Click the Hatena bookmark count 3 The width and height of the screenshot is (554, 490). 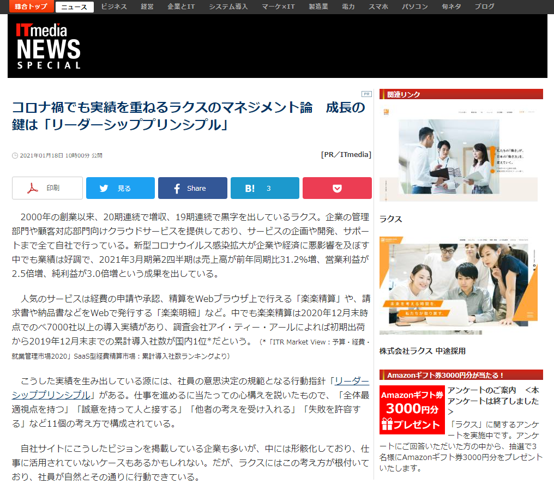click(268, 188)
